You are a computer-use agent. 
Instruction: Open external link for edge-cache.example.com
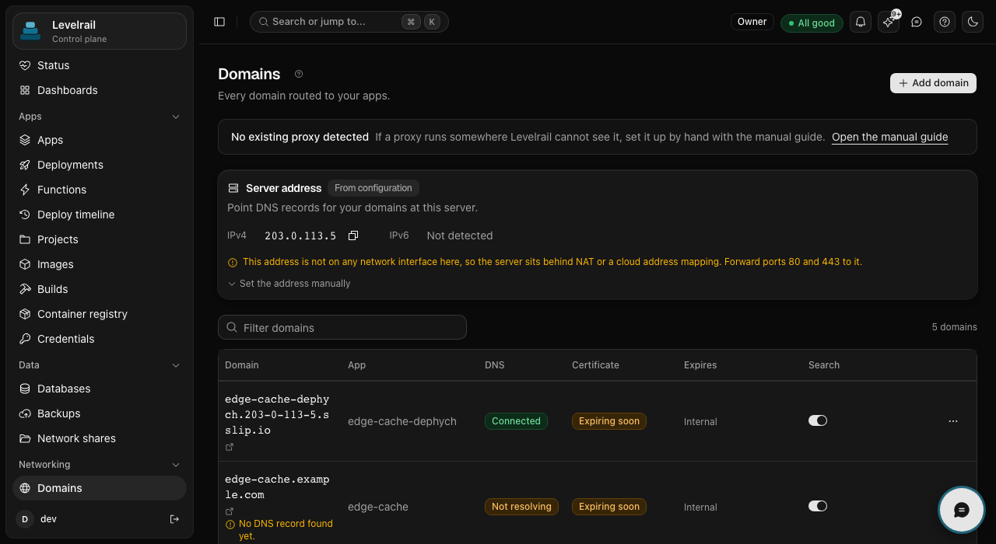click(x=230, y=511)
